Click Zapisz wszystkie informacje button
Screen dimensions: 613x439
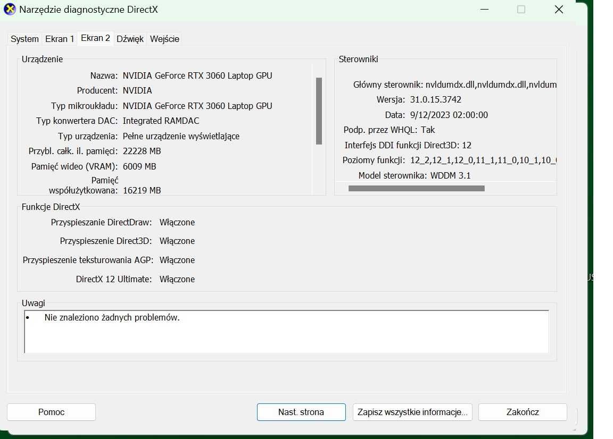(x=412, y=412)
